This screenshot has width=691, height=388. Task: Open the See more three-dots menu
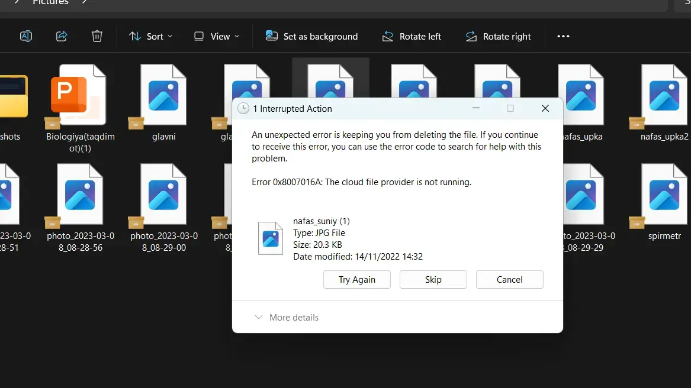coord(563,36)
